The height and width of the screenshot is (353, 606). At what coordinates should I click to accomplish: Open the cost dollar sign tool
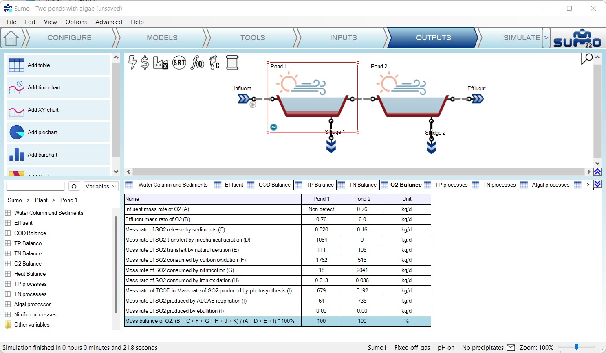pyautogui.click(x=145, y=63)
